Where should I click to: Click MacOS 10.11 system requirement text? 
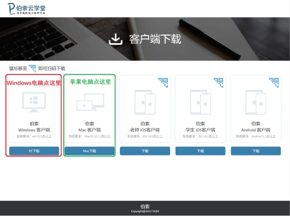click(x=90, y=136)
